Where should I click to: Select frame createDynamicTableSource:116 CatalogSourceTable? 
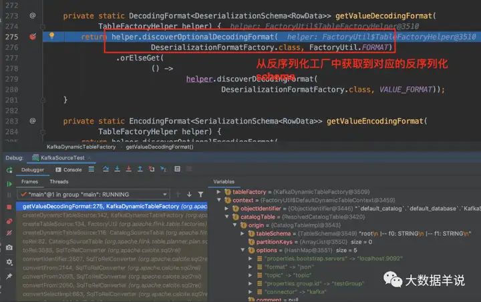point(112,233)
